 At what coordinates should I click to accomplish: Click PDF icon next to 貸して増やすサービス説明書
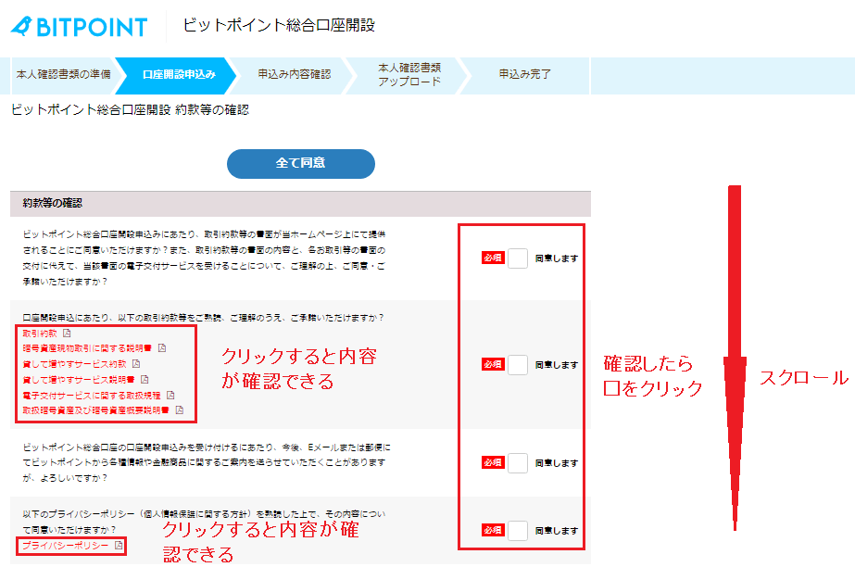(145, 379)
